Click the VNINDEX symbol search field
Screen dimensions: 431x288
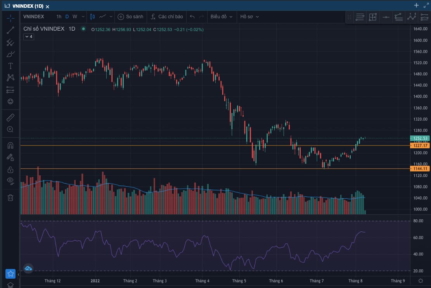pyautogui.click(x=34, y=17)
